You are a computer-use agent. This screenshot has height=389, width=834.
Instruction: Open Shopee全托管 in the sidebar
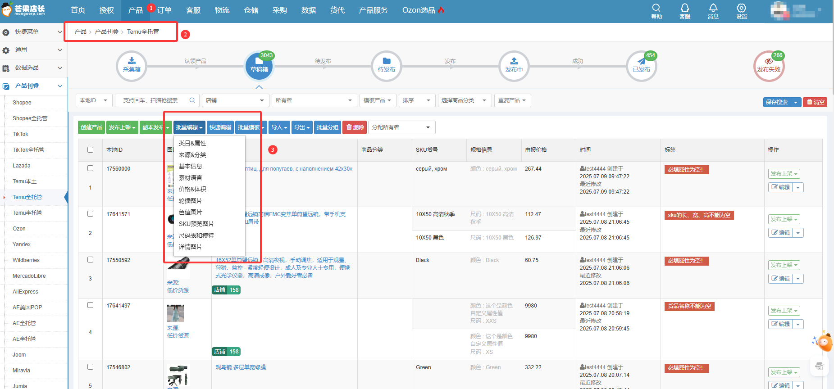(x=30, y=118)
